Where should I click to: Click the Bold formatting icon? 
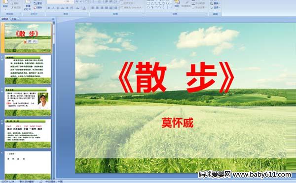tap(49, 8)
